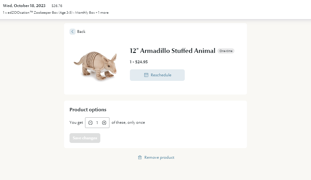Expand the "+ 1 more" items text
Image resolution: width=311 pixels, height=180 pixels.
coord(102,12)
